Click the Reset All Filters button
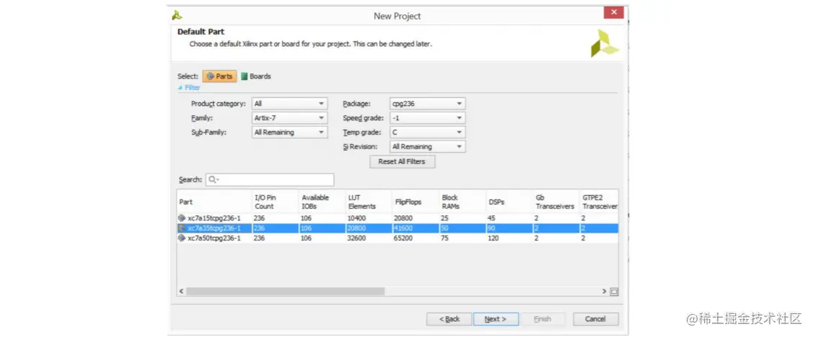 click(402, 161)
